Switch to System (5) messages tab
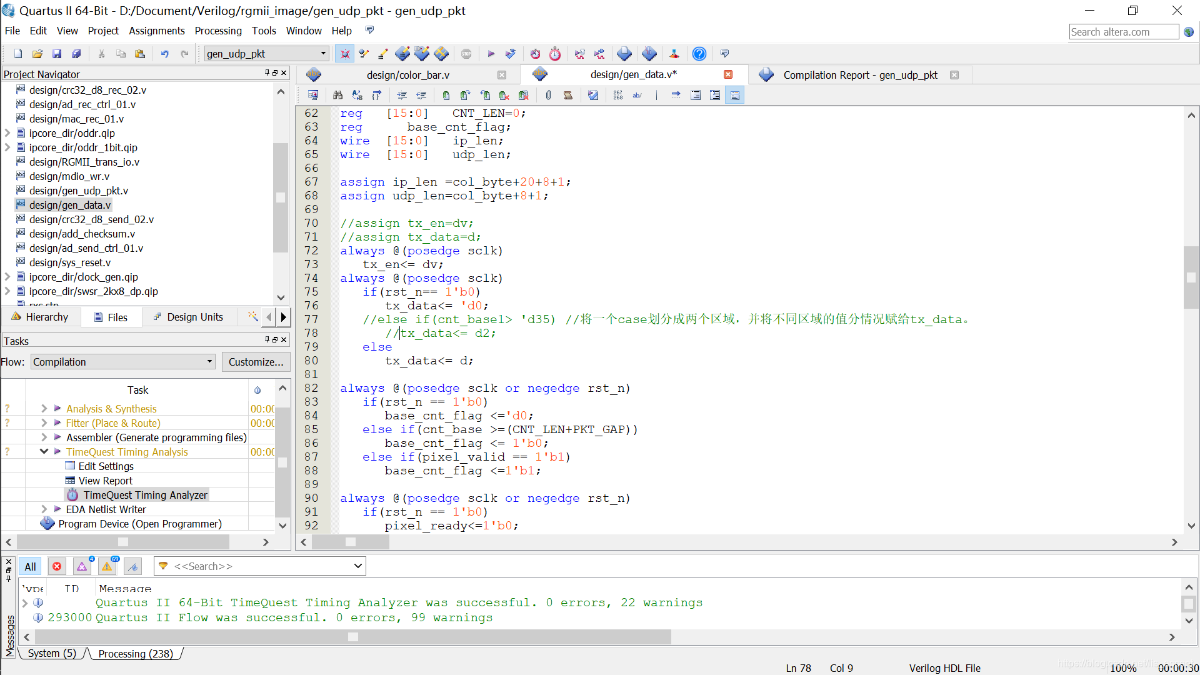Image resolution: width=1200 pixels, height=675 pixels. tap(51, 653)
